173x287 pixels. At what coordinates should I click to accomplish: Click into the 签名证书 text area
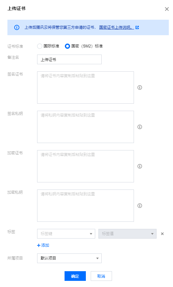click(86, 87)
